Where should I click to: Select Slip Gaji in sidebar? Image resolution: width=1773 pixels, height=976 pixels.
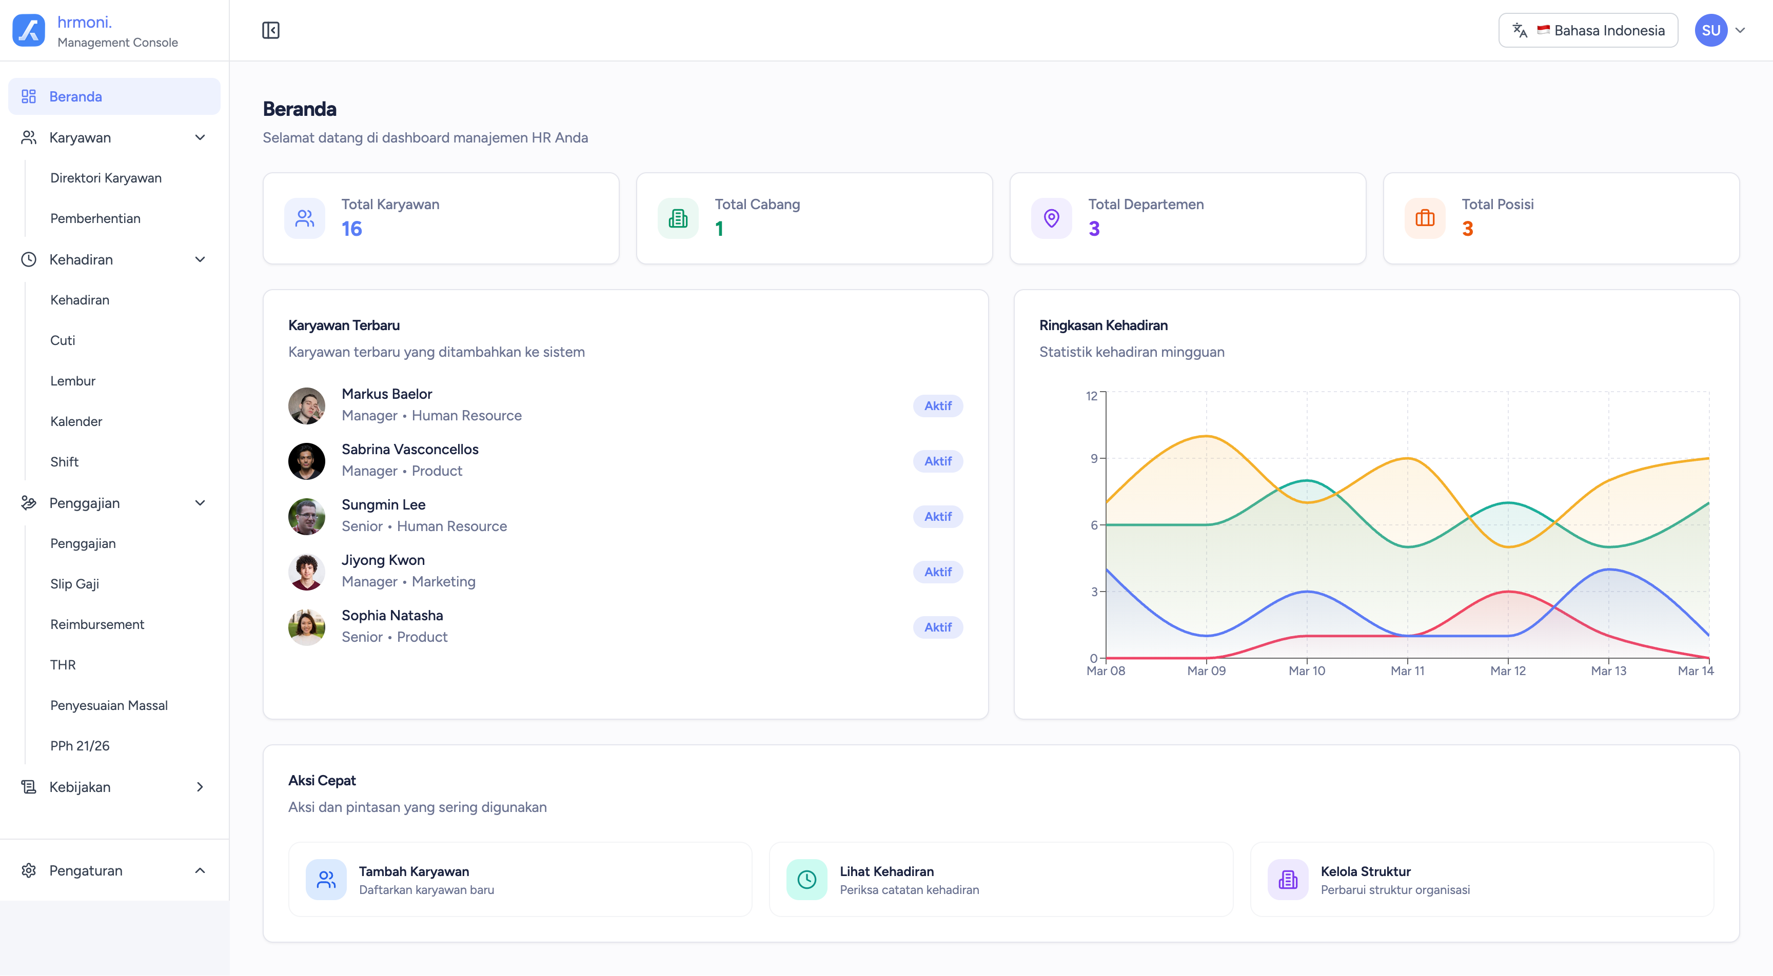click(x=74, y=583)
